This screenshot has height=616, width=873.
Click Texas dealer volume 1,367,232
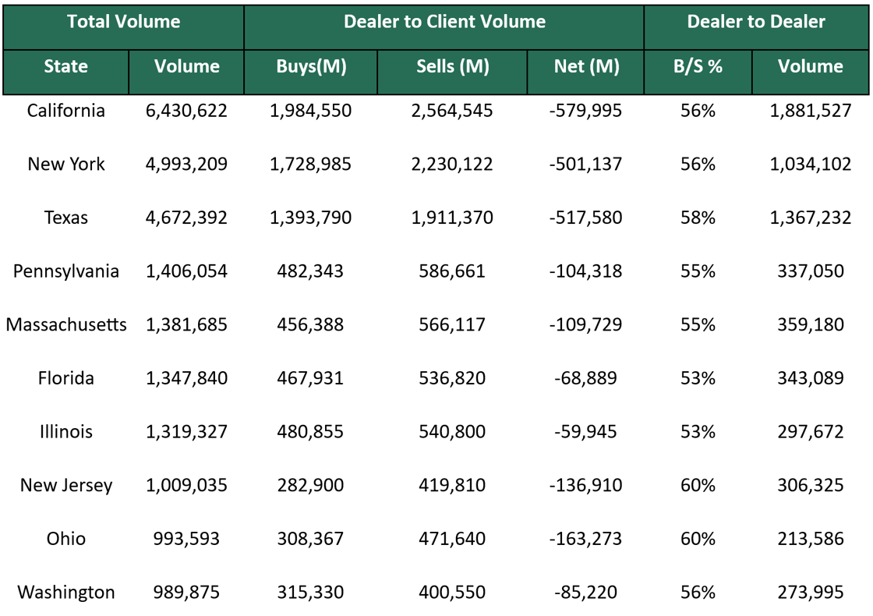point(811,218)
